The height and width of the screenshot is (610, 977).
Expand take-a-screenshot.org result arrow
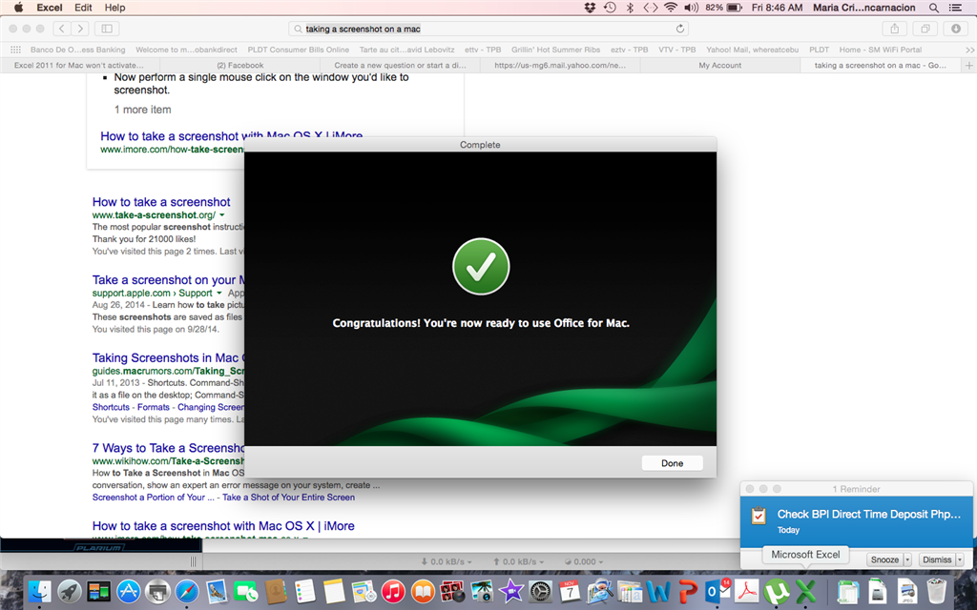point(221,215)
